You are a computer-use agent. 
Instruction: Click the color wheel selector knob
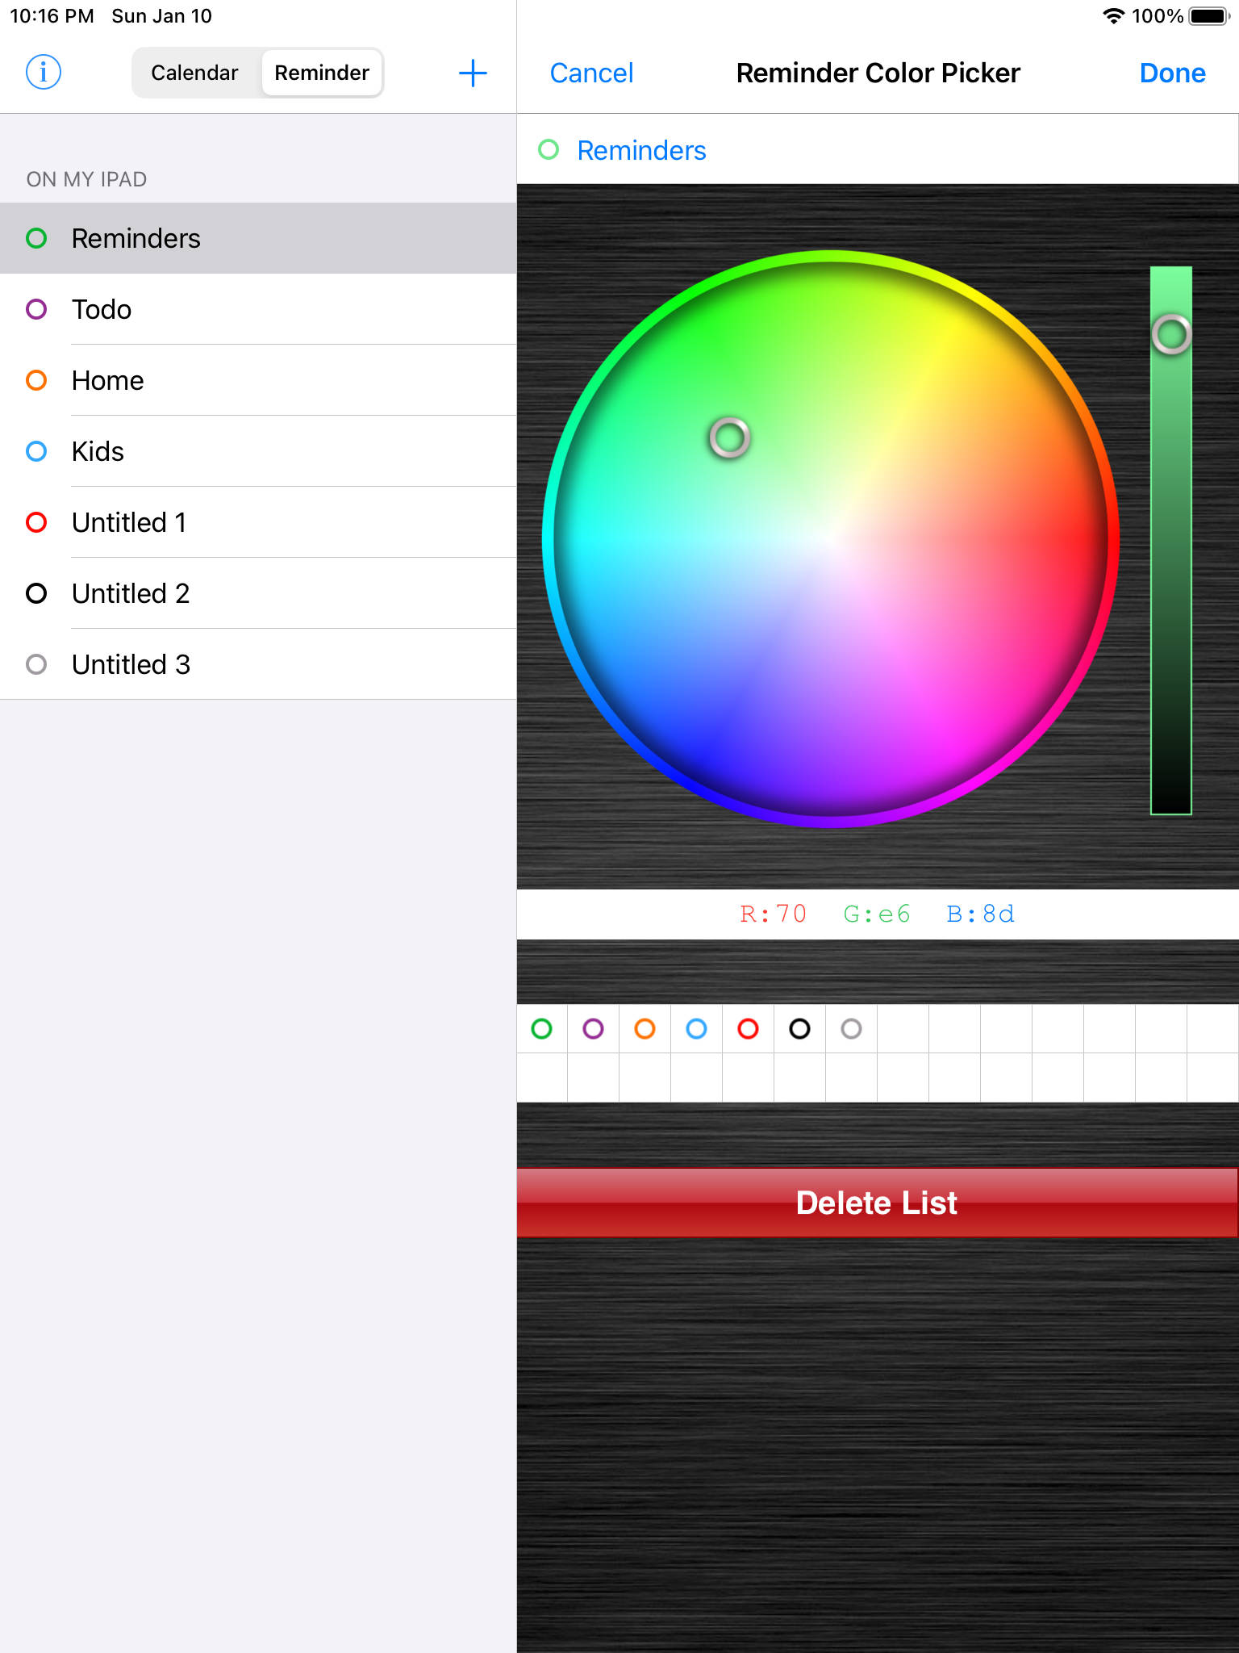coord(730,437)
